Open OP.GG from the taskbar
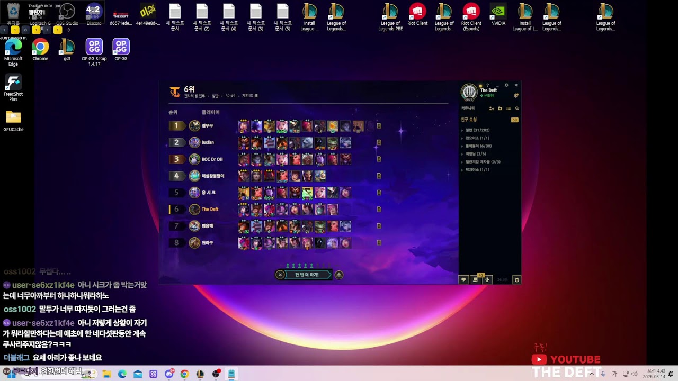Screen dimensions: 678x381 [x=154, y=374]
